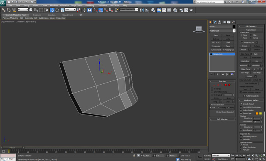Enable the By Vertex checkbox

pyautogui.click(x=212, y=89)
